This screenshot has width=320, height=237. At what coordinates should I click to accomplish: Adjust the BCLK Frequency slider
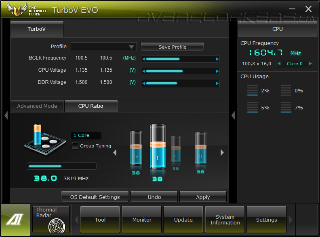click(x=181, y=59)
